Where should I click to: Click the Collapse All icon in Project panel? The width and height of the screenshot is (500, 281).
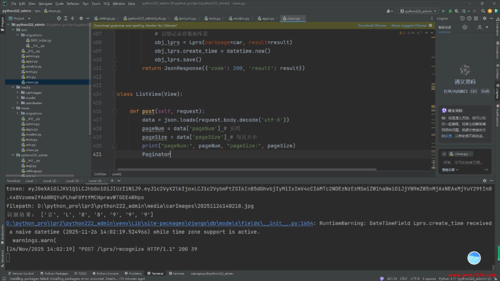click(72, 18)
